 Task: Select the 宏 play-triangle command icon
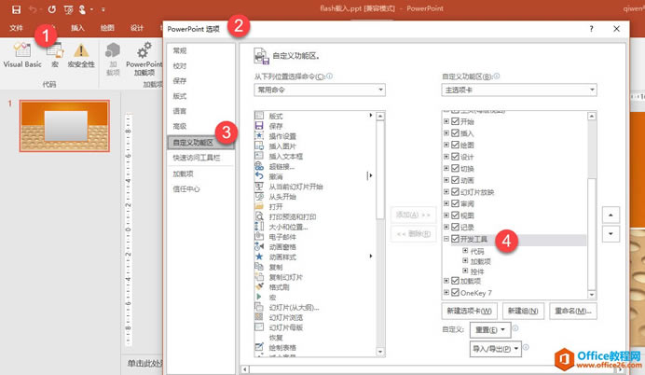tap(259, 297)
